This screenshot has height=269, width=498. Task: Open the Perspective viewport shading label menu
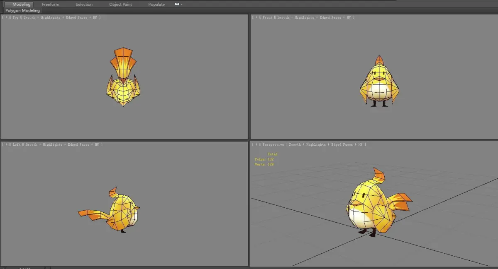pos(325,144)
